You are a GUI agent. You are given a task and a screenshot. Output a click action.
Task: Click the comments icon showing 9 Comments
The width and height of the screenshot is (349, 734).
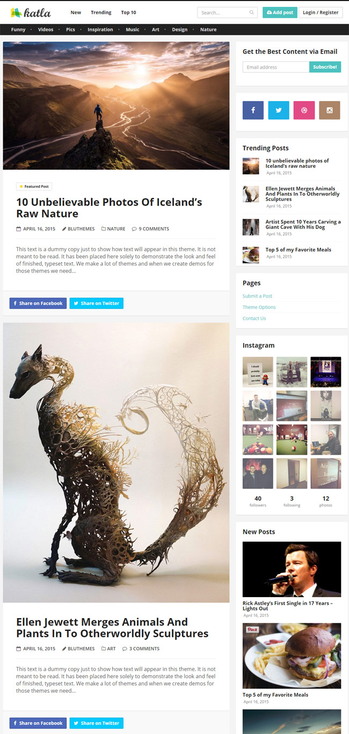(x=134, y=229)
